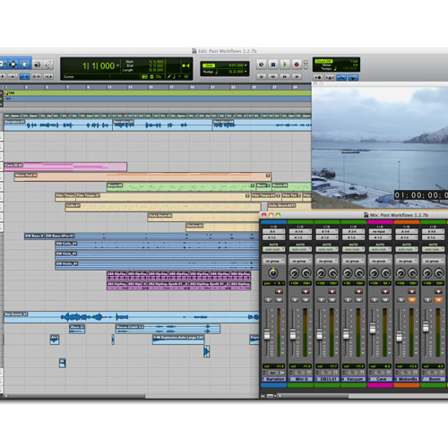Select the Selector tool in Edit toolbar

click(x=13, y=64)
